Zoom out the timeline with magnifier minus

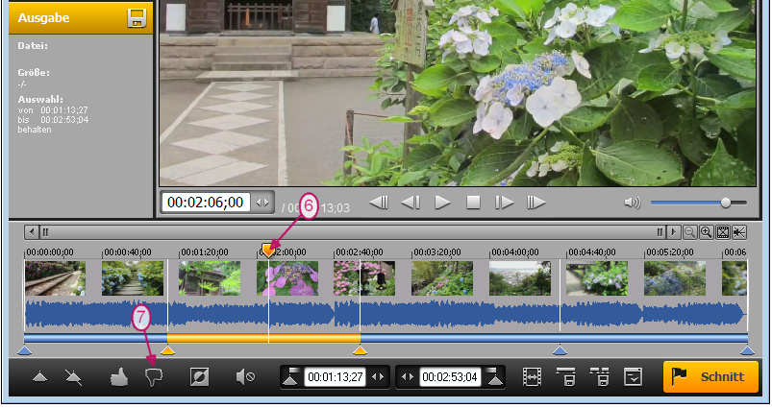(x=689, y=232)
